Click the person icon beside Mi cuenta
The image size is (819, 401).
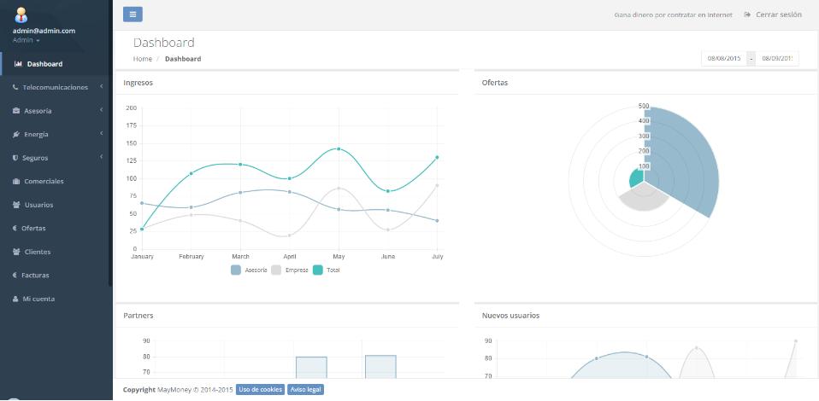[15, 299]
